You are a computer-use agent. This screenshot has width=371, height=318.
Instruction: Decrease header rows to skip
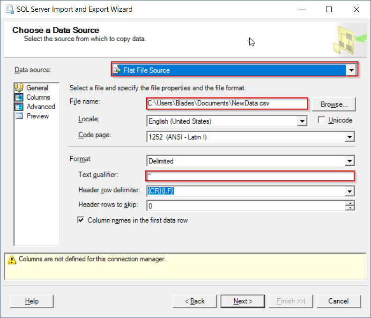pos(350,208)
